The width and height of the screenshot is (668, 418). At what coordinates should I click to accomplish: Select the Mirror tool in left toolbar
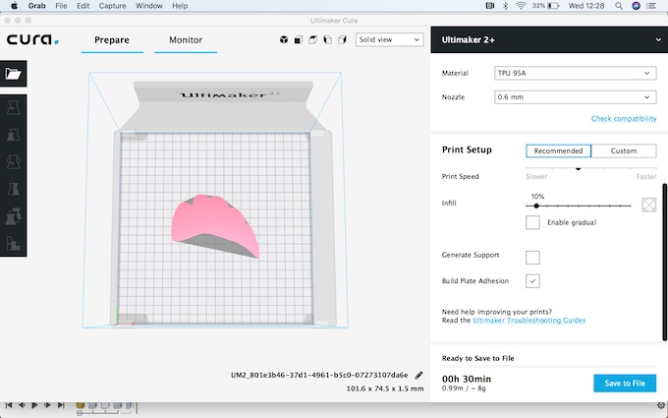[x=13, y=189]
